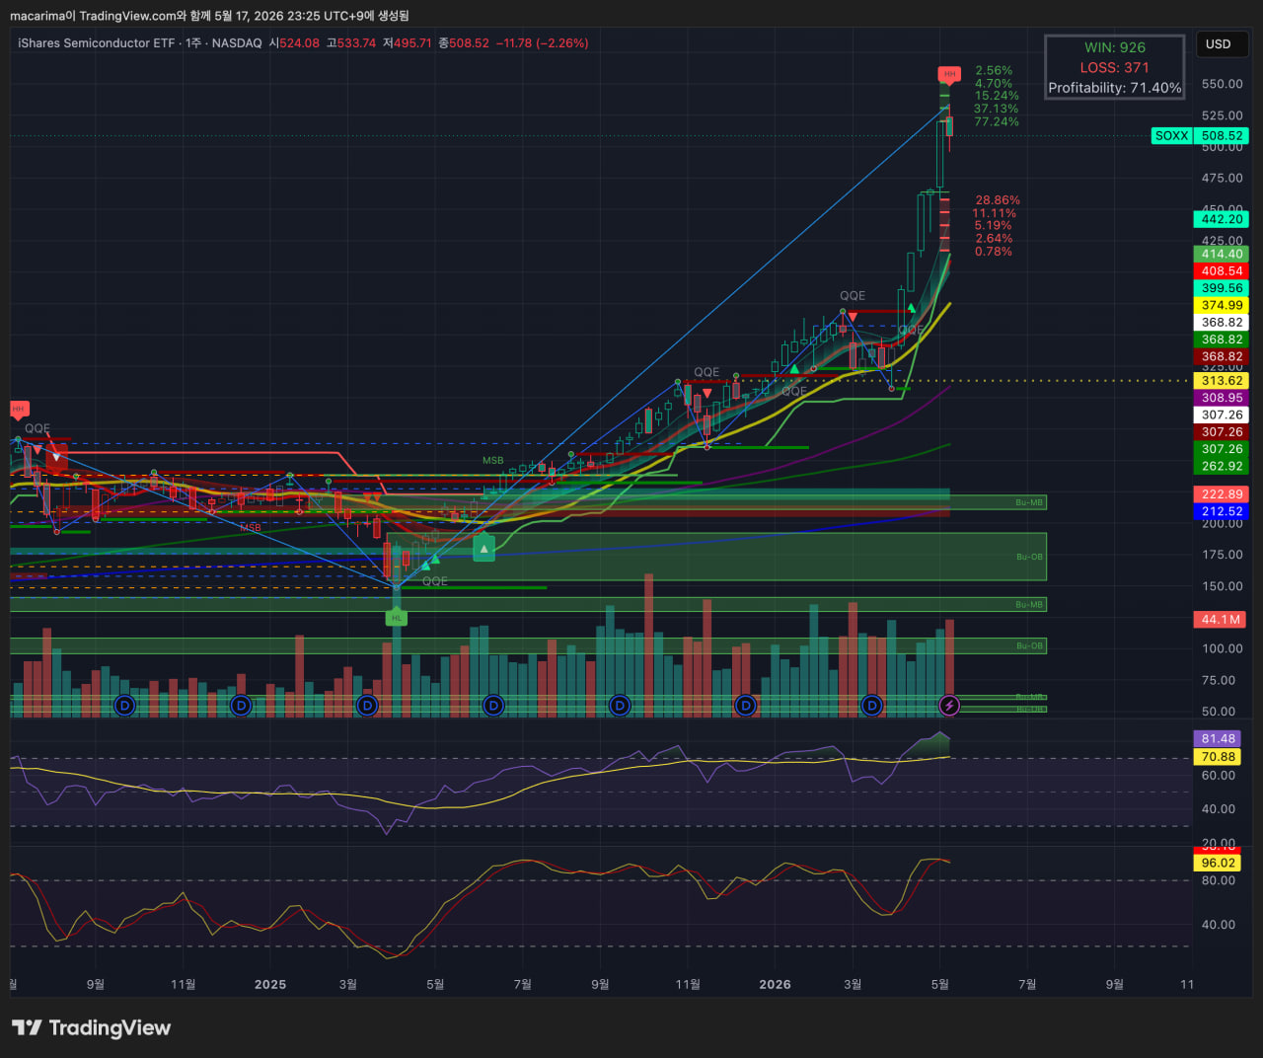This screenshot has width=1263, height=1058.
Task: Click the 508.52 last price label on scale
Action: click(1222, 136)
